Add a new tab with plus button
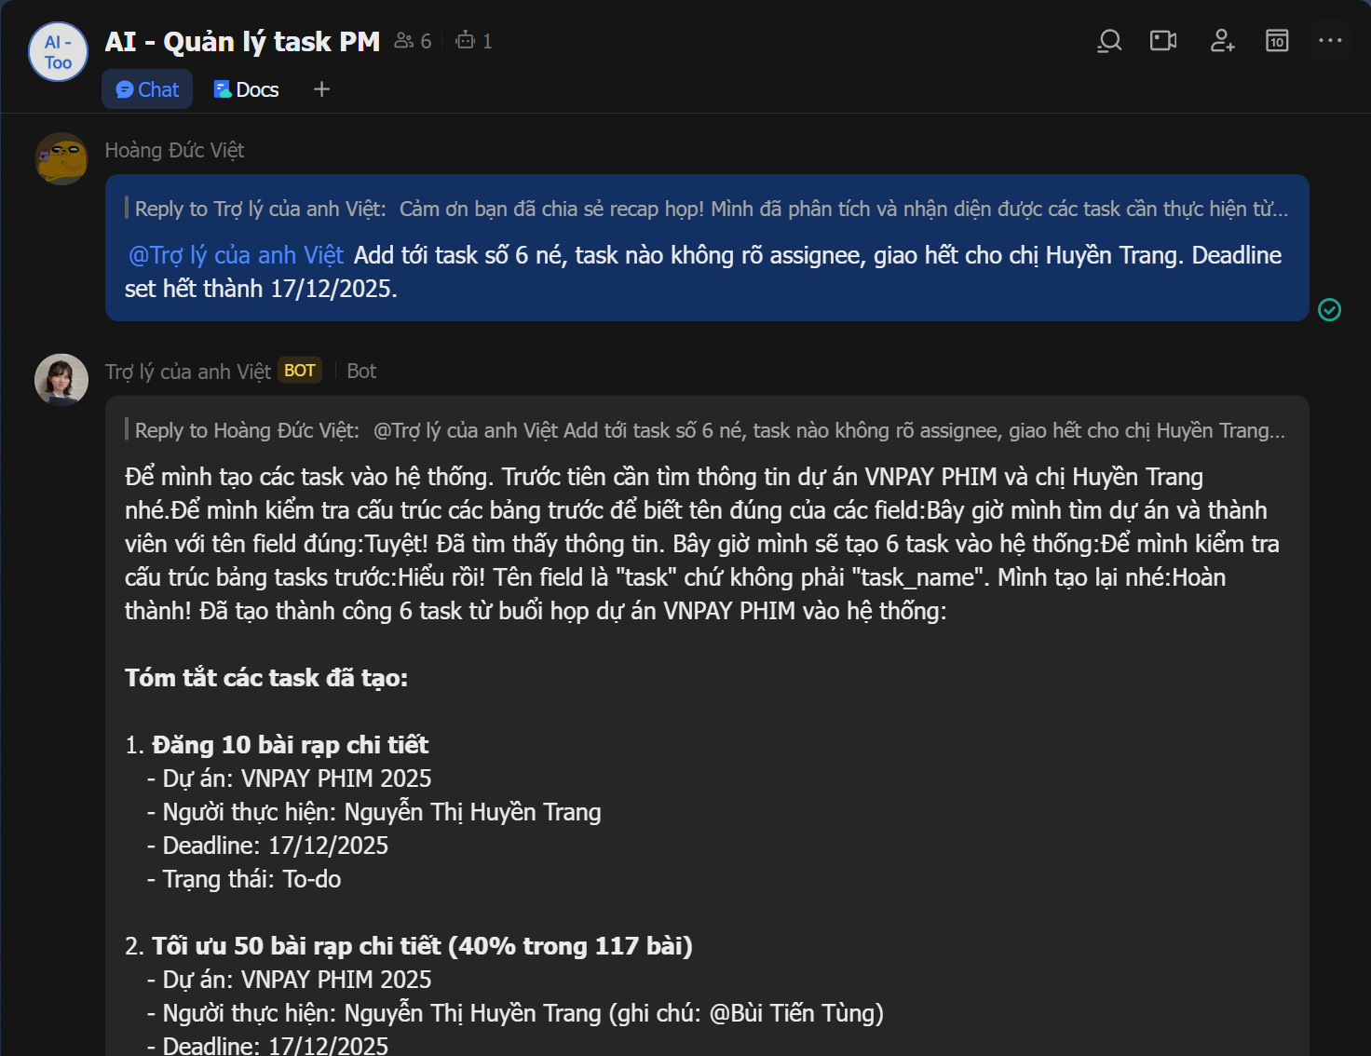 point(321,89)
